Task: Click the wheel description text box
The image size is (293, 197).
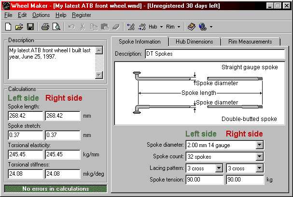Action: click(x=52, y=62)
